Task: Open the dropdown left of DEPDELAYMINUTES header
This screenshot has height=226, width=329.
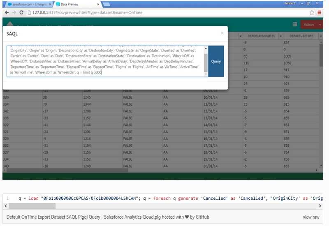Action: pyautogui.click(x=241, y=36)
